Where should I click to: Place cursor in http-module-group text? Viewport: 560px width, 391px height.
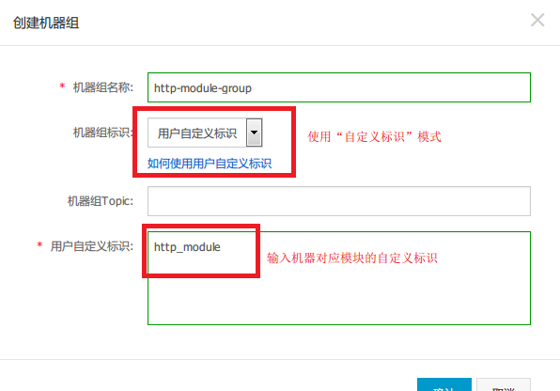coord(203,88)
